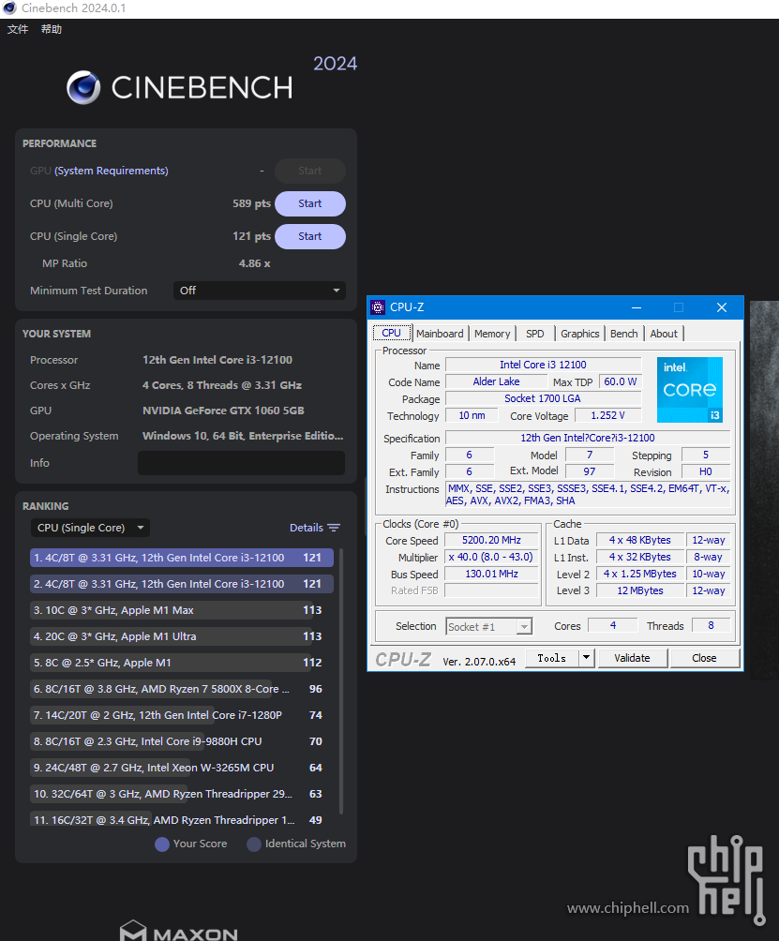
Task: Click the Bus Speed 130.01 MHz value
Action: (x=492, y=574)
